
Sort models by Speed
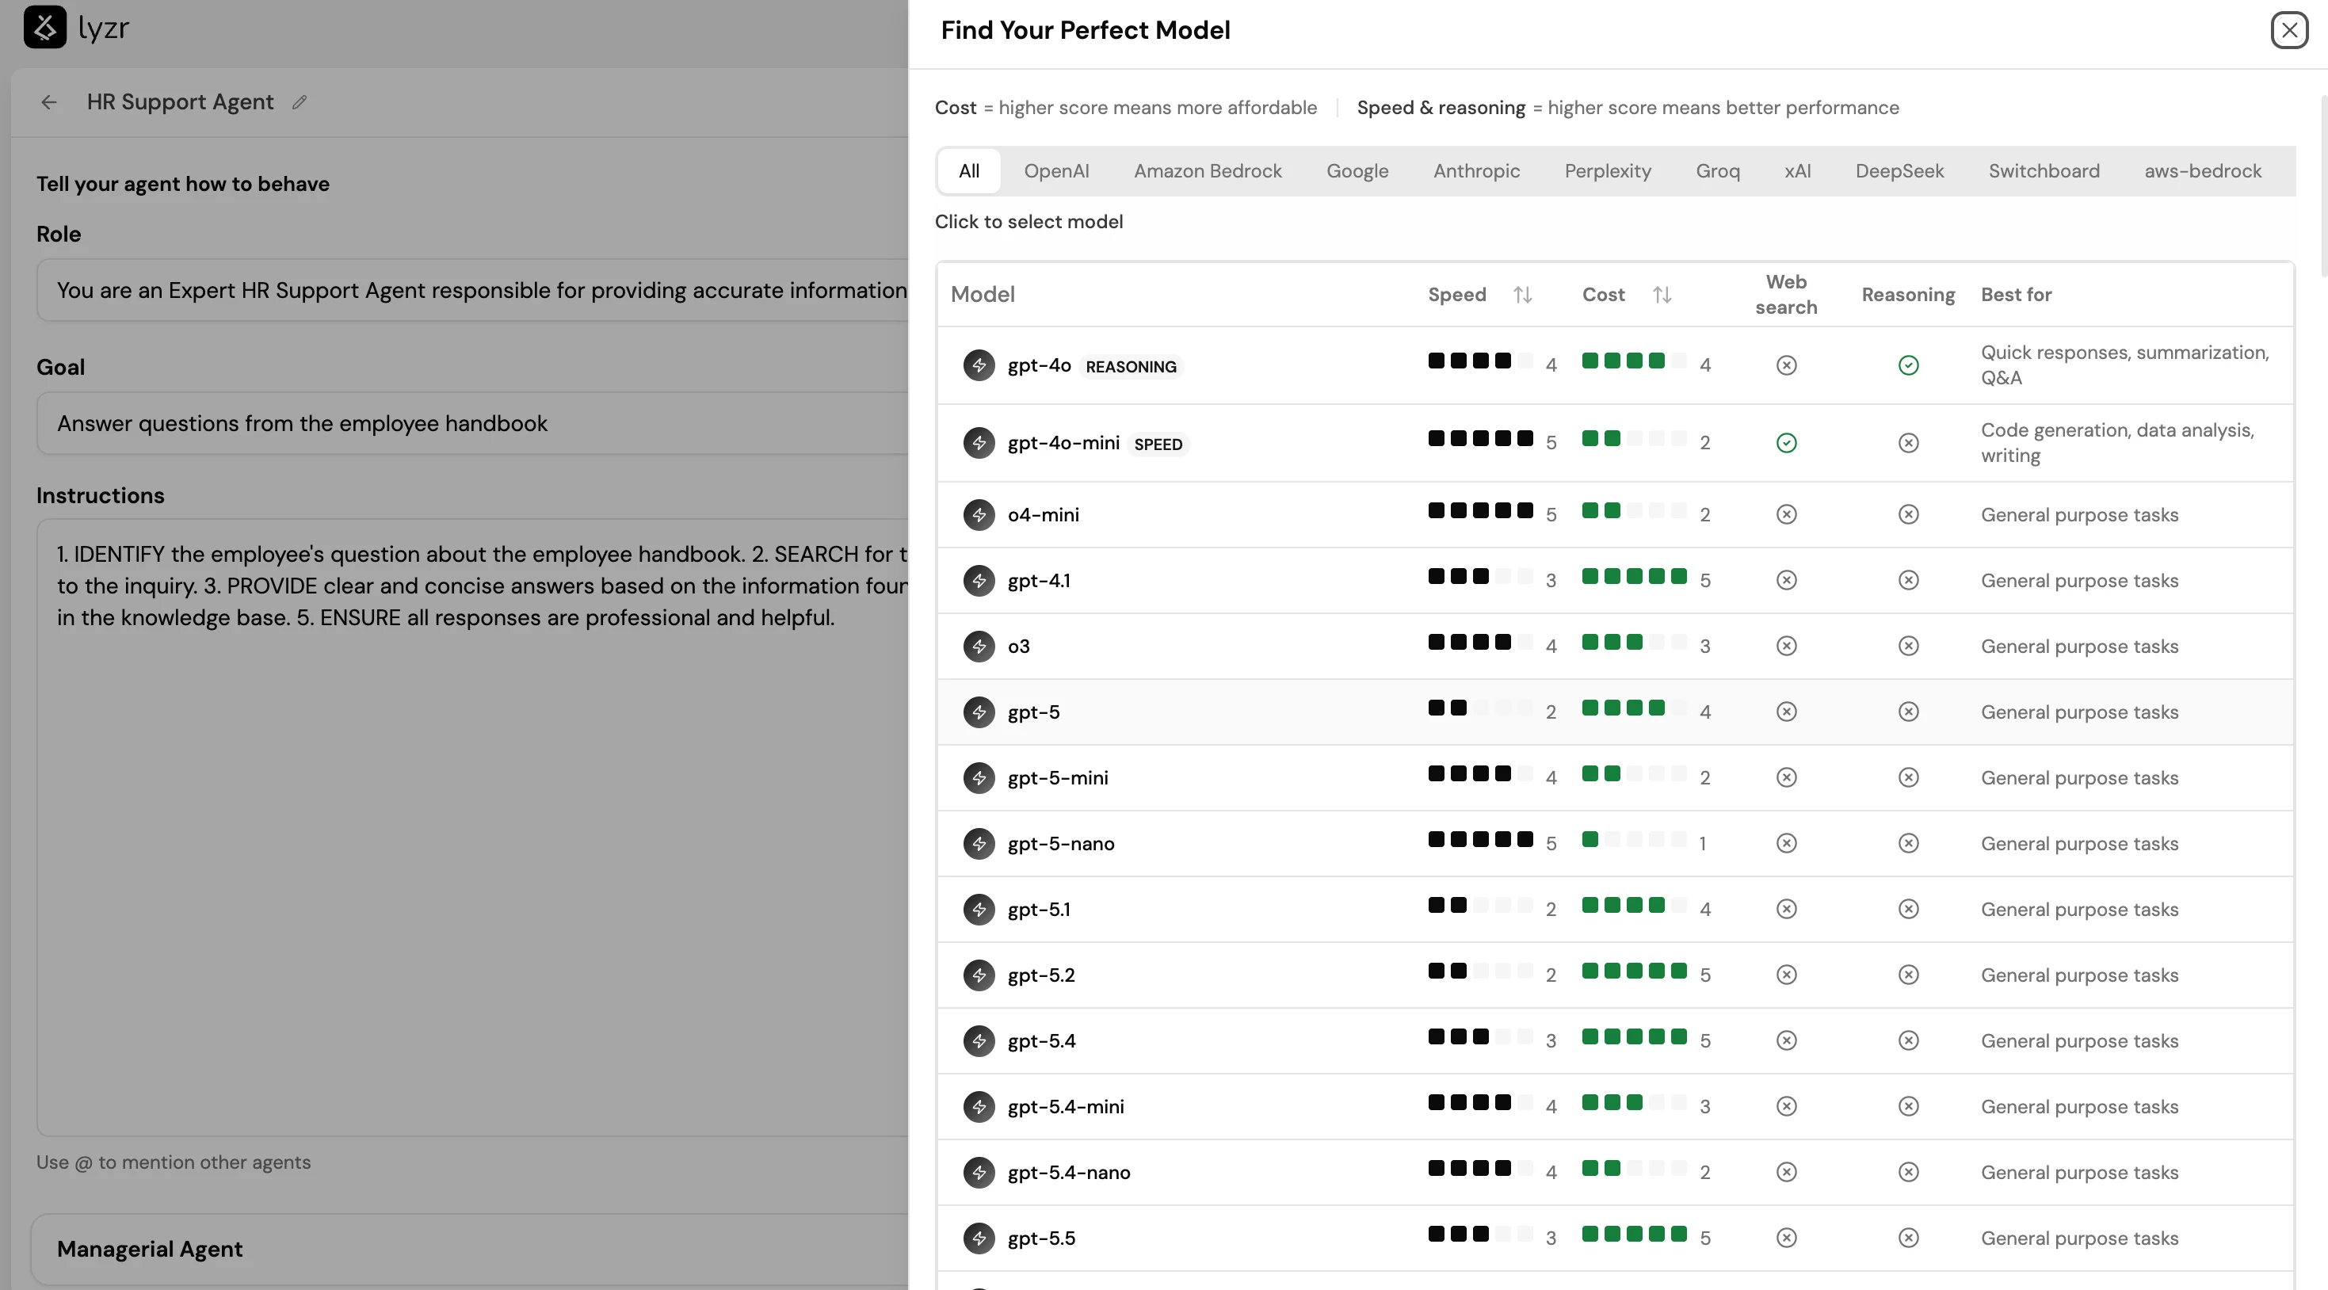coord(1523,295)
